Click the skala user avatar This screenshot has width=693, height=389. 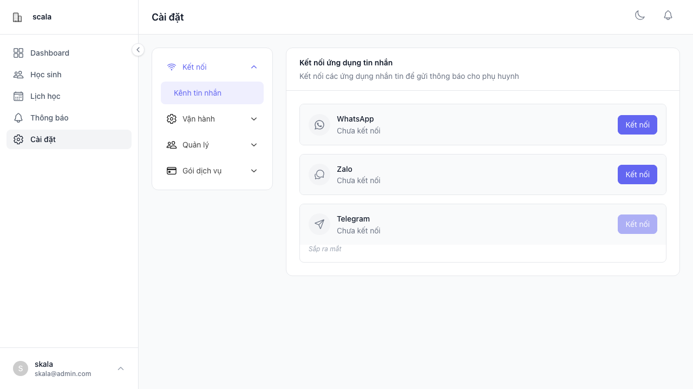pyautogui.click(x=21, y=368)
